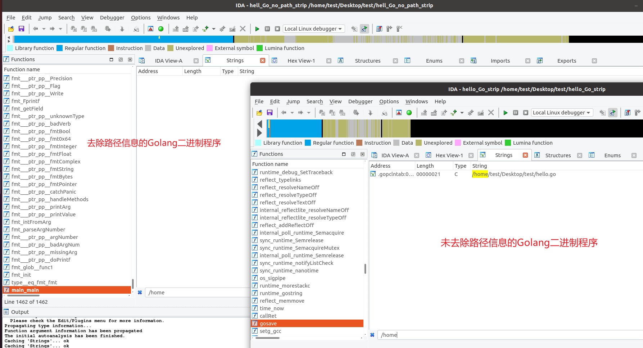Switch to the Imports tab

500,61
